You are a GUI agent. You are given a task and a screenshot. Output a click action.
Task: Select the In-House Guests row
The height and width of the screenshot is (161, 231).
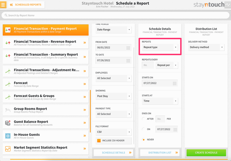[x=46, y=136]
